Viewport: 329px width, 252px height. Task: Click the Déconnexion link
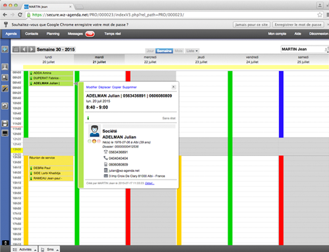(318, 34)
